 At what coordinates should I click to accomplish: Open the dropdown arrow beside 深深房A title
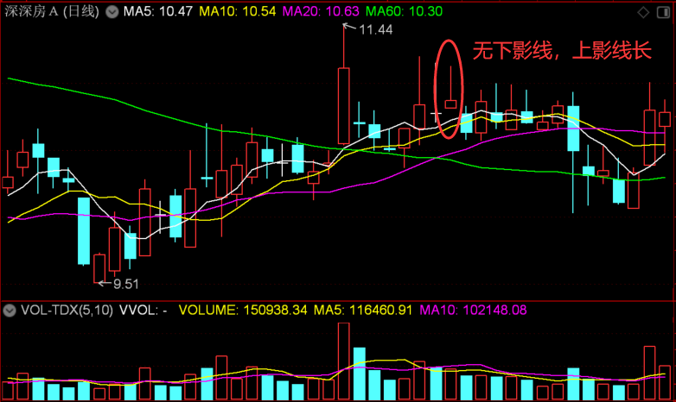[x=112, y=11]
